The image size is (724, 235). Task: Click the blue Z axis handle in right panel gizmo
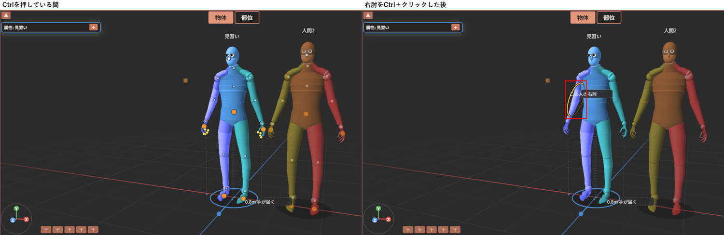375,220
